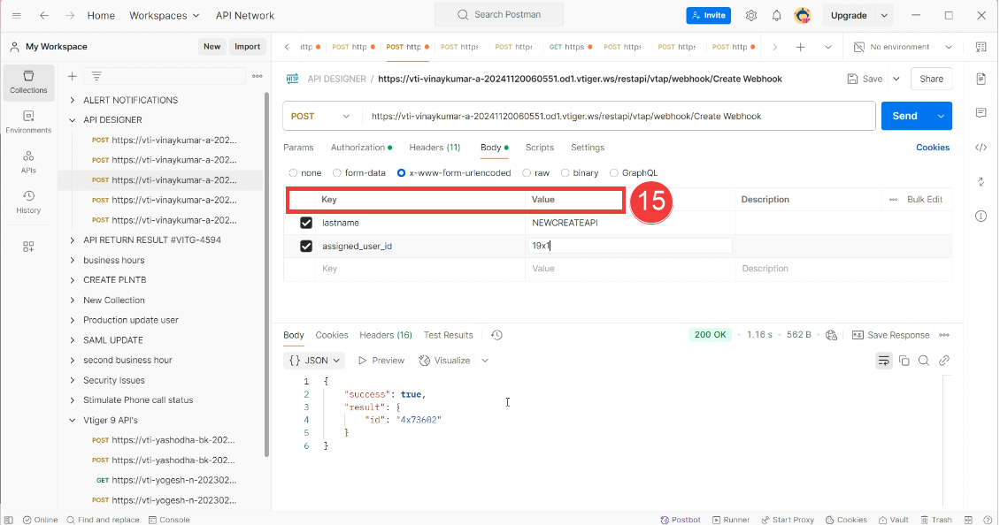This screenshot has width=1000, height=525.
Task: Switch to the Scripts tab
Action: [540, 148]
